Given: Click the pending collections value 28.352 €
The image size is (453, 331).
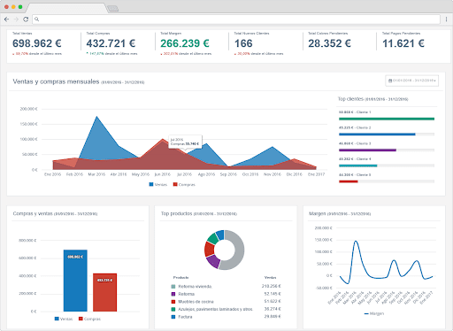Looking at the screenshot, I should pos(330,43).
